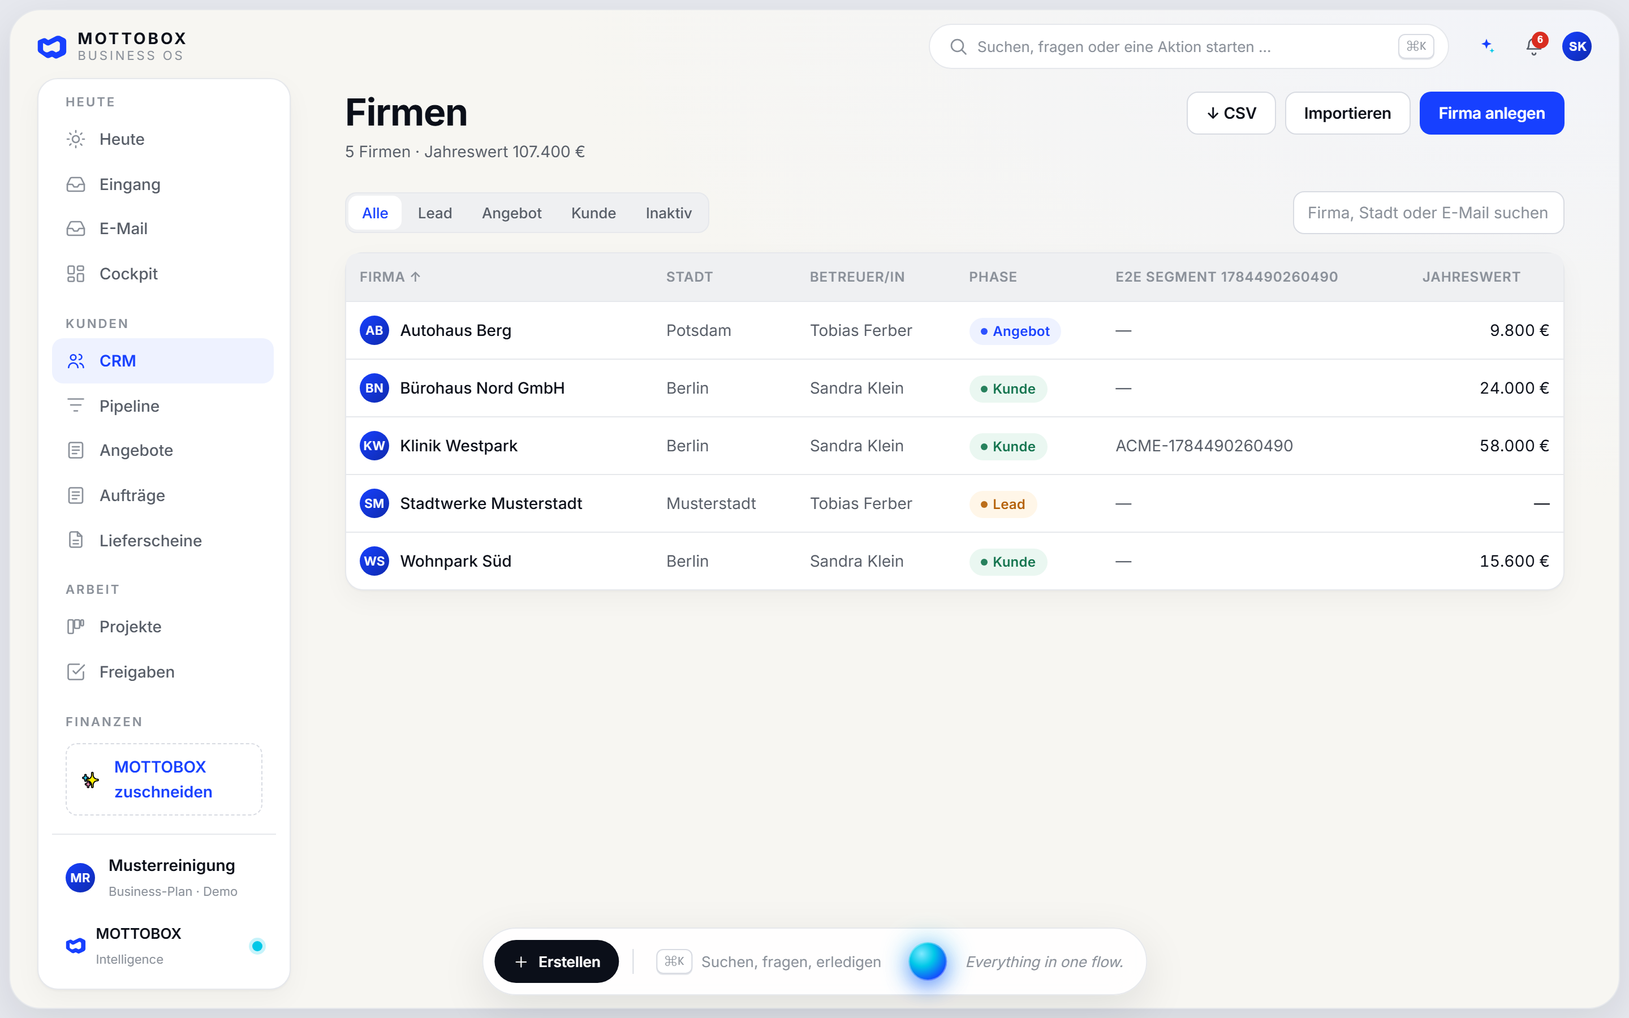Viewport: 1629px width, 1018px height.
Task: Sort by the Betreuer/in column header
Action: [857, 277]
